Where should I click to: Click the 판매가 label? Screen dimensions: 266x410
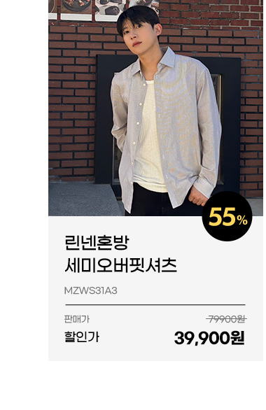[76, 319]
